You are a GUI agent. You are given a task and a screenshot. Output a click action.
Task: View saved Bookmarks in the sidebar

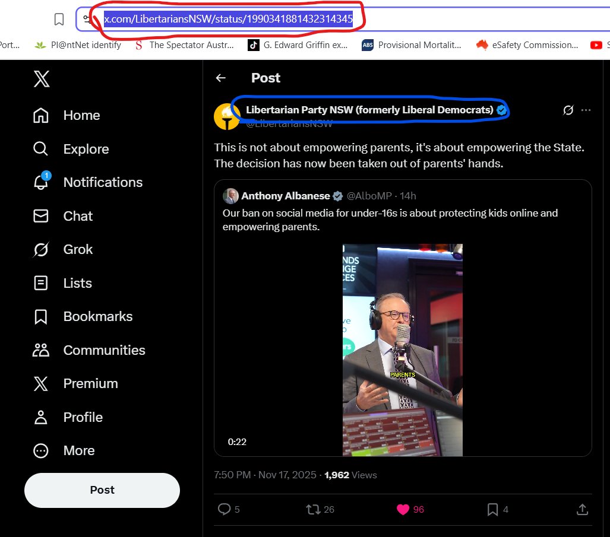pos(83,316)
